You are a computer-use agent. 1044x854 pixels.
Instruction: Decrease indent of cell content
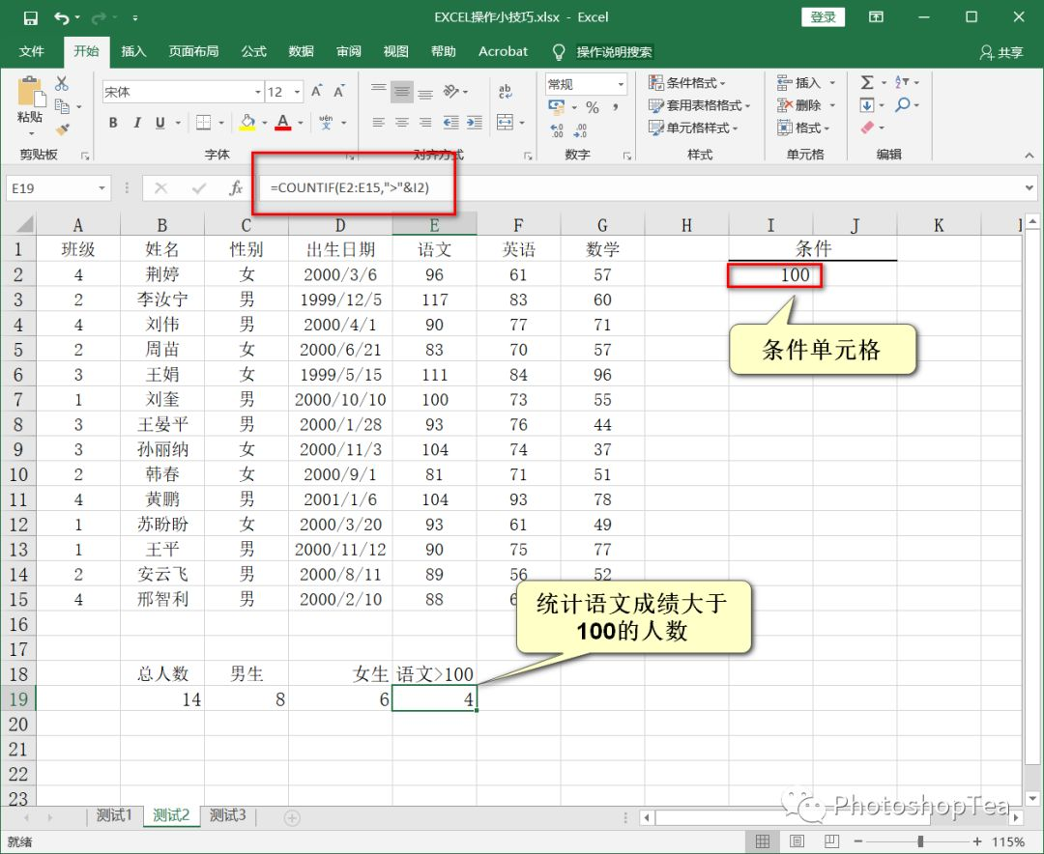(x=450, y=123)
